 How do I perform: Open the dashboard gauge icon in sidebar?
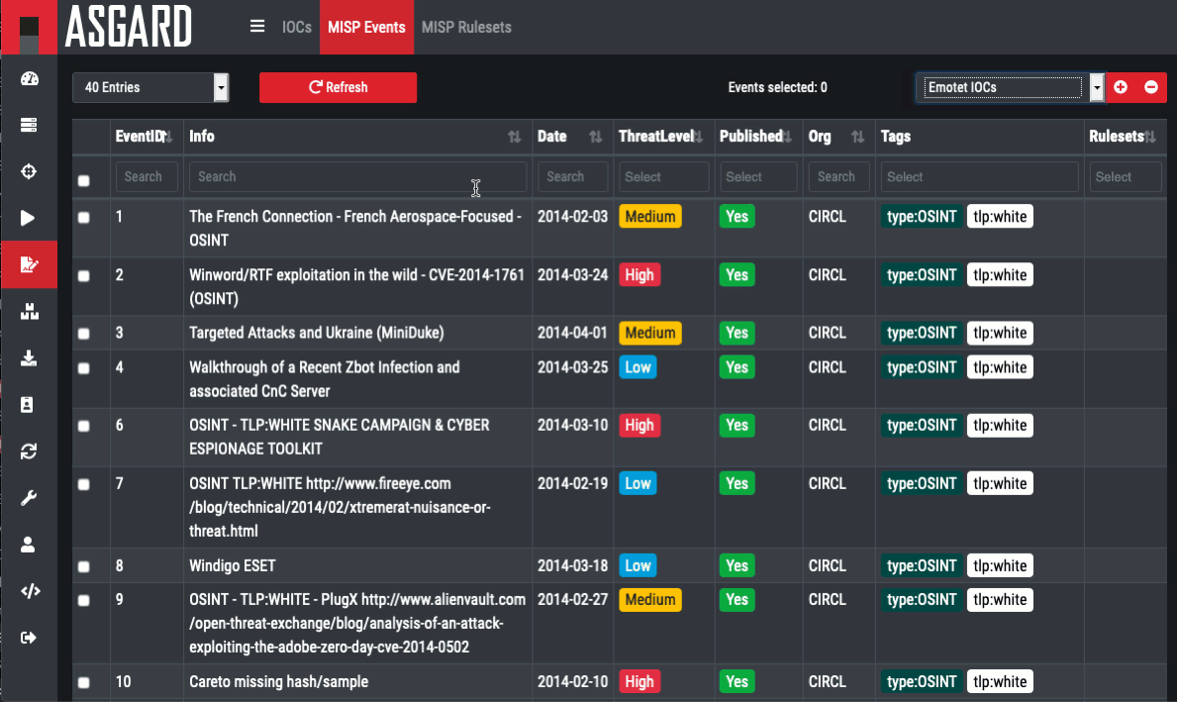29,79
